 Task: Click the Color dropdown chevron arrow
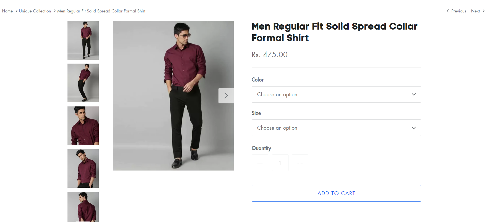(x=414, y=95)
